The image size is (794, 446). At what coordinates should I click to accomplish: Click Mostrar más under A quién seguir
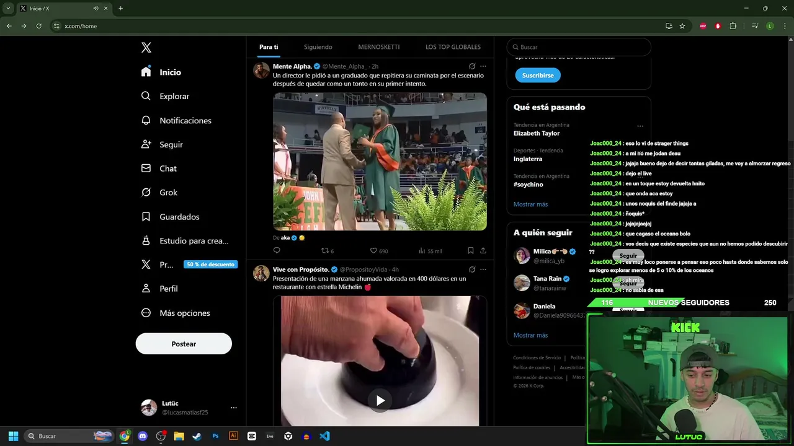(x=530, y=335)
